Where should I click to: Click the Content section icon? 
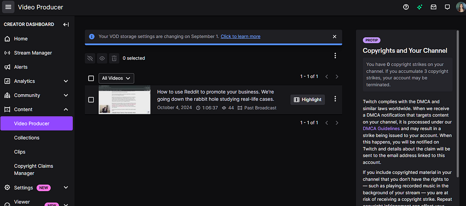click(7, 110)
